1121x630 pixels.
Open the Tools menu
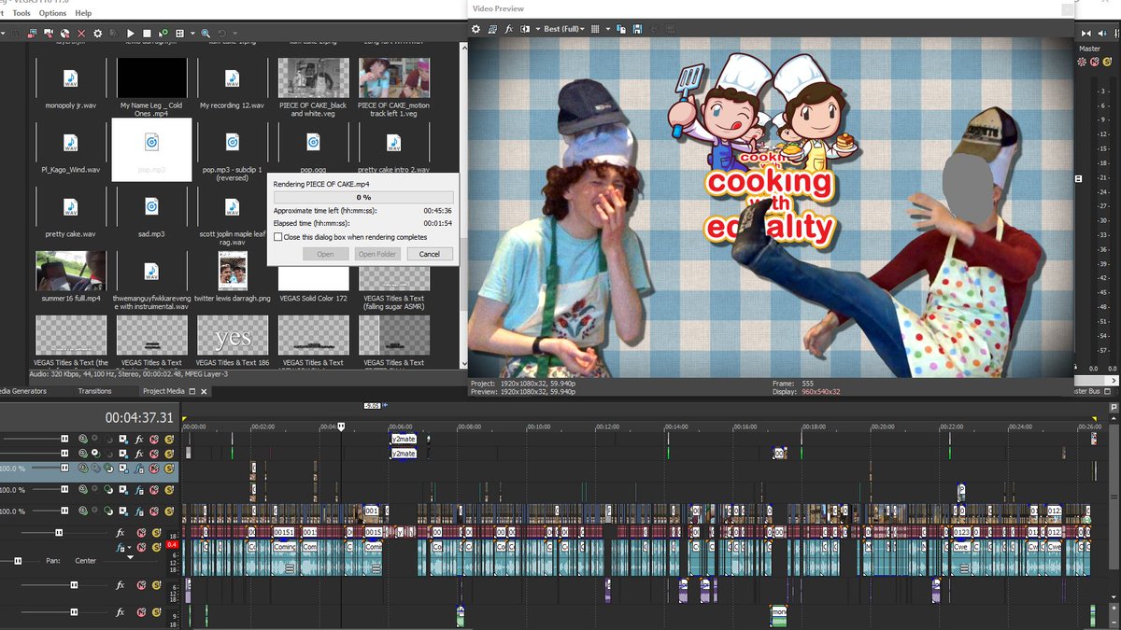pyautogui.click(x=21, y=13)
